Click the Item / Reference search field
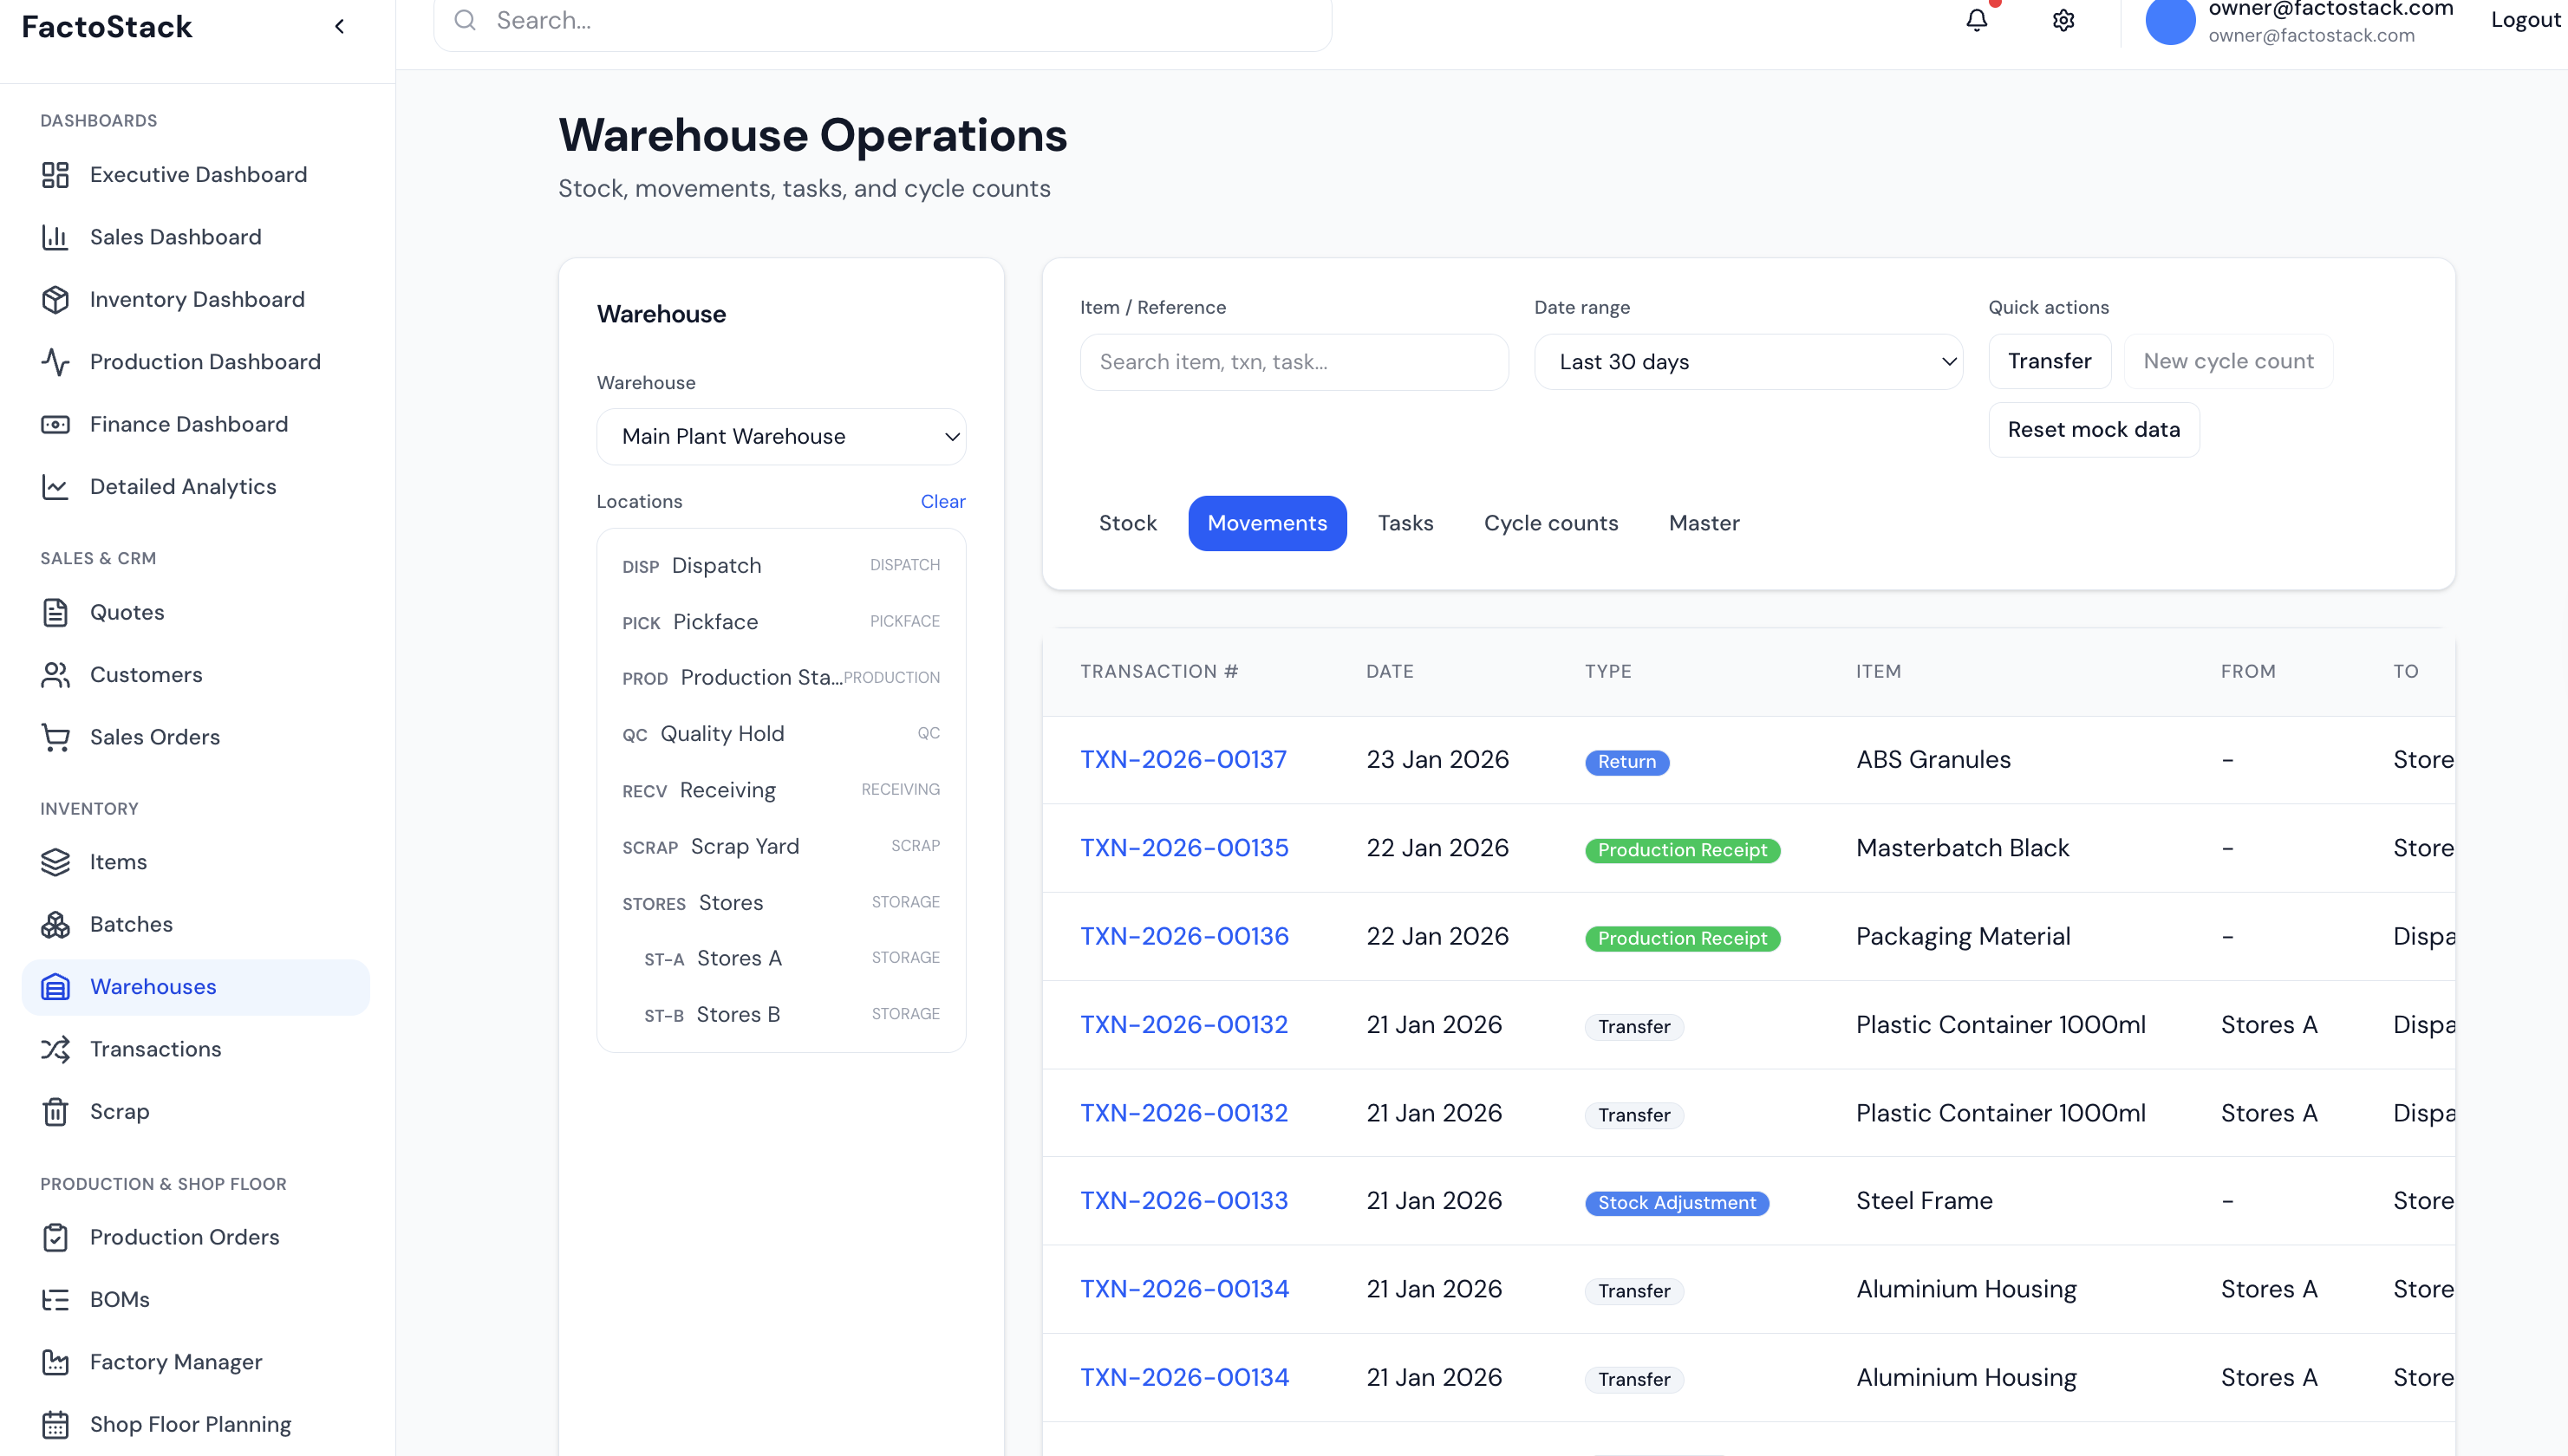The height and width of the screenshot is (1456, 2568). point(1294,362)
